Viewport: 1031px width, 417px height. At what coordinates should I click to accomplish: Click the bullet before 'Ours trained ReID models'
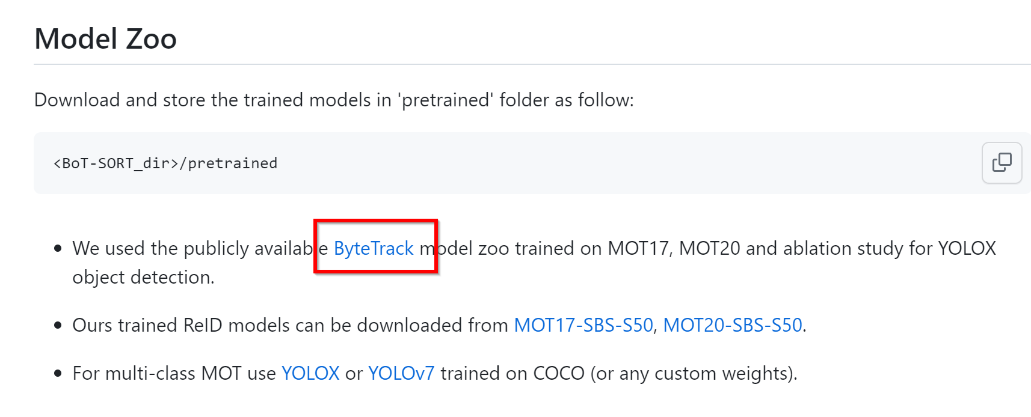(x=58, y=325)
